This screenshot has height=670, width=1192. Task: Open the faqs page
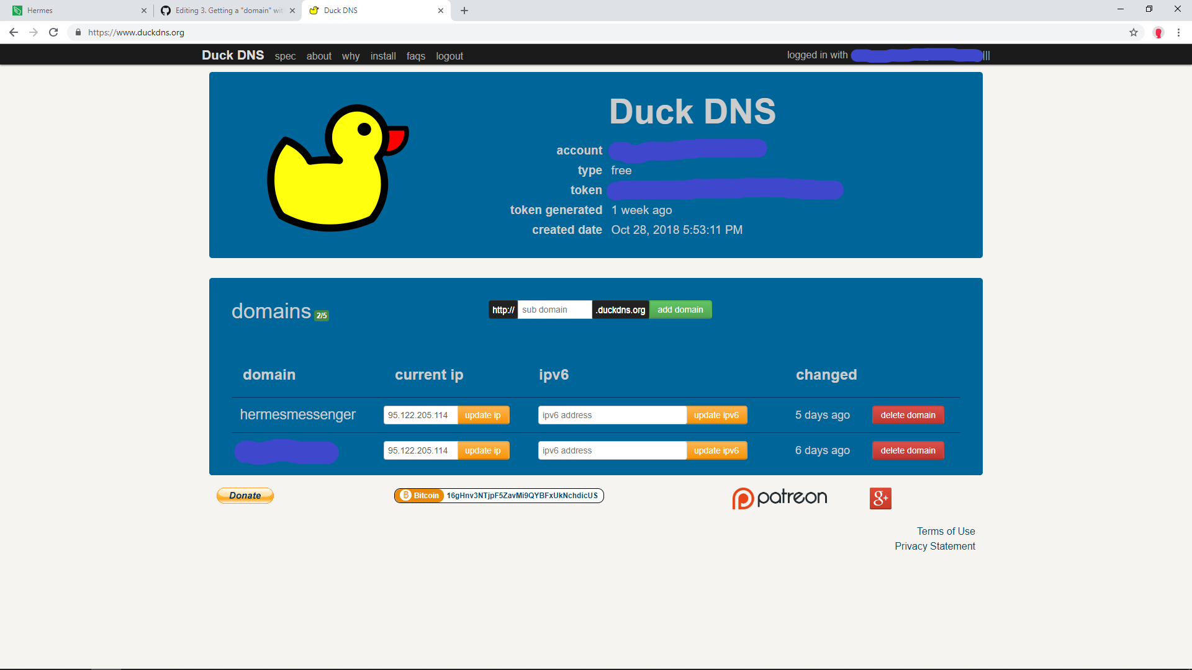click(x=416, y=56)
